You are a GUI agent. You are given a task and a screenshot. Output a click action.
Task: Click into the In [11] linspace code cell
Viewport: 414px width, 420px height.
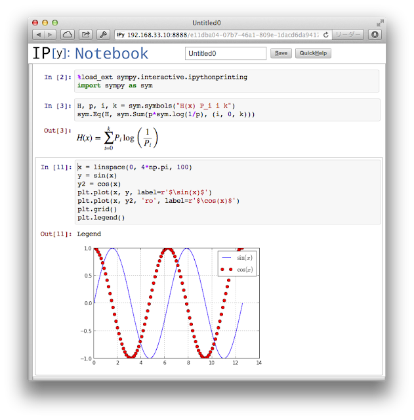point(228,192)
